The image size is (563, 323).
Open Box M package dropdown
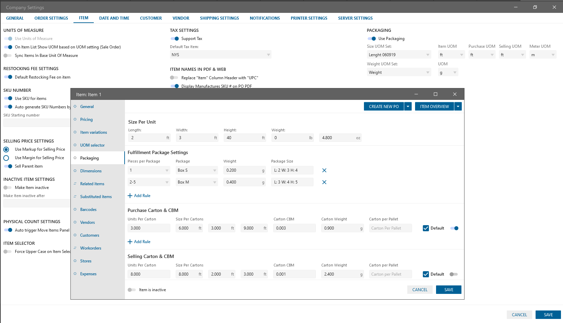click(x=197, y=182)
